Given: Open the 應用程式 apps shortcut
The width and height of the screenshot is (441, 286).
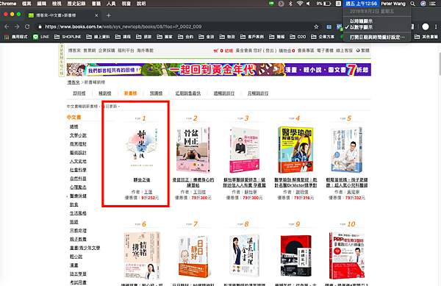Looking at the screenshot, I should (15, 37).
